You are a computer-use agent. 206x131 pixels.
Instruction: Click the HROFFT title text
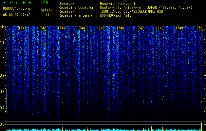[x=21, y=3]
